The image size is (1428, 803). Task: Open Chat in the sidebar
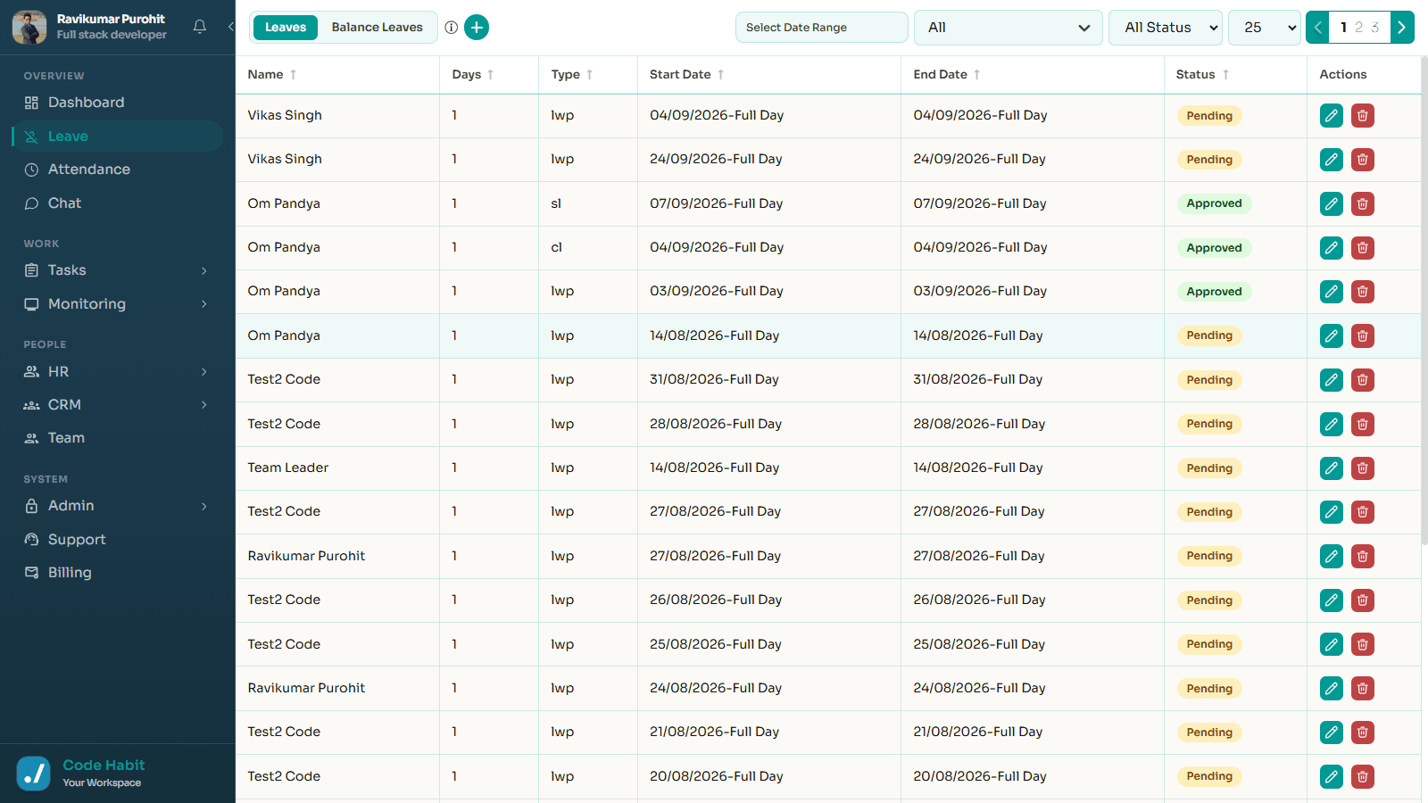(116, 203)
